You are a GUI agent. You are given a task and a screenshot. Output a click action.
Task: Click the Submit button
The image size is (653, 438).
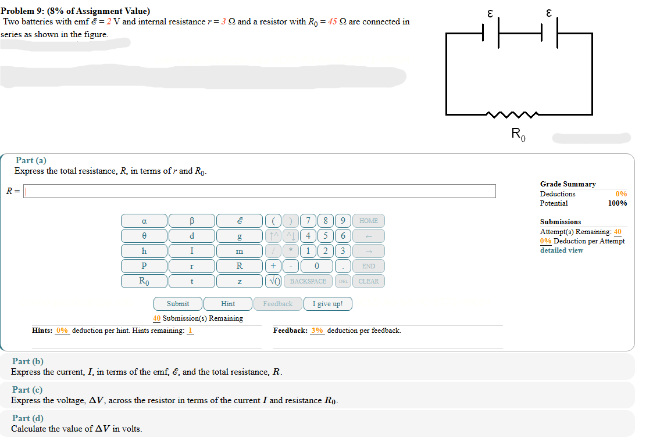pyautogui.click(x=177, y=303)
